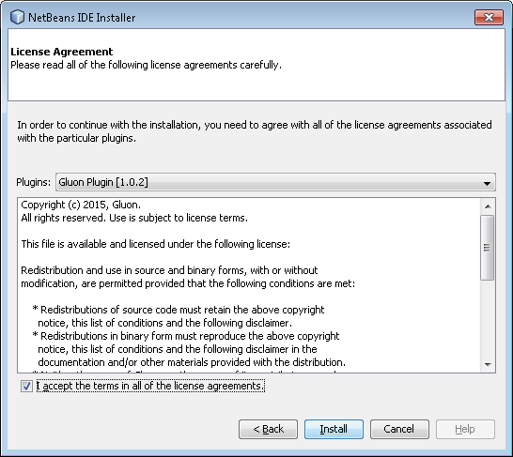
Task: Click the 'Plugins:' label
Action: [34, 182]
